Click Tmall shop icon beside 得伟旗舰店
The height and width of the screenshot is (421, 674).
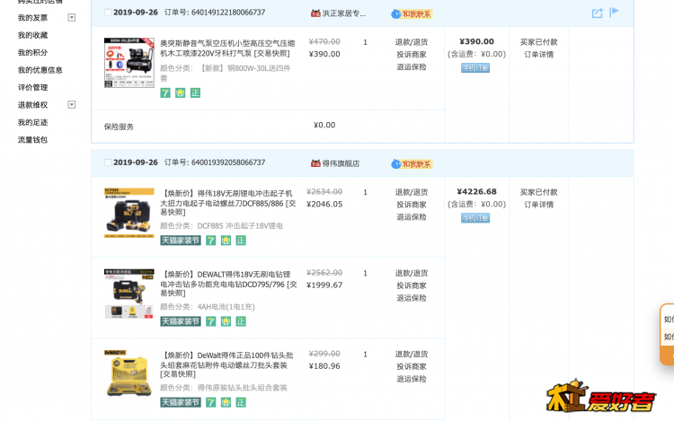click(315, 163)
